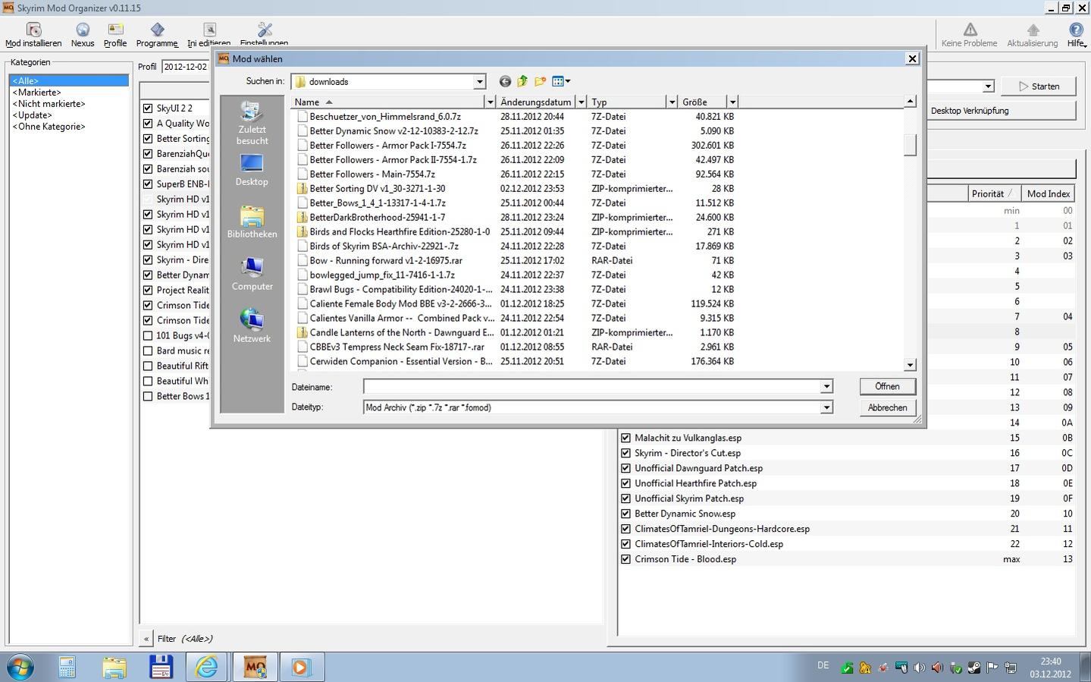Open the Hilfe help icon

click(x=1076, y=31)
